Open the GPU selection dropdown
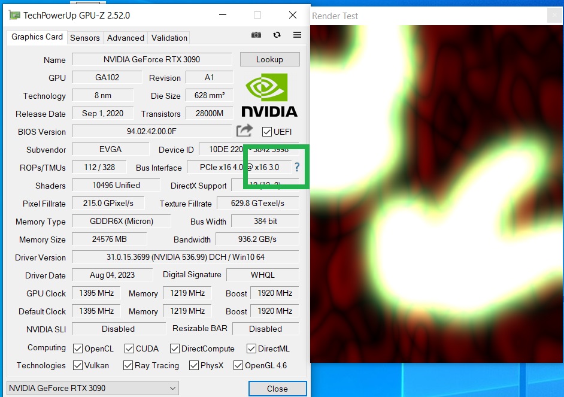564x397 pixels. (x=93, y=389)
